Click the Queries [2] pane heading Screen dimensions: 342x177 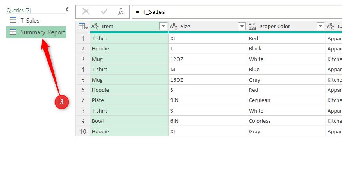19,10
